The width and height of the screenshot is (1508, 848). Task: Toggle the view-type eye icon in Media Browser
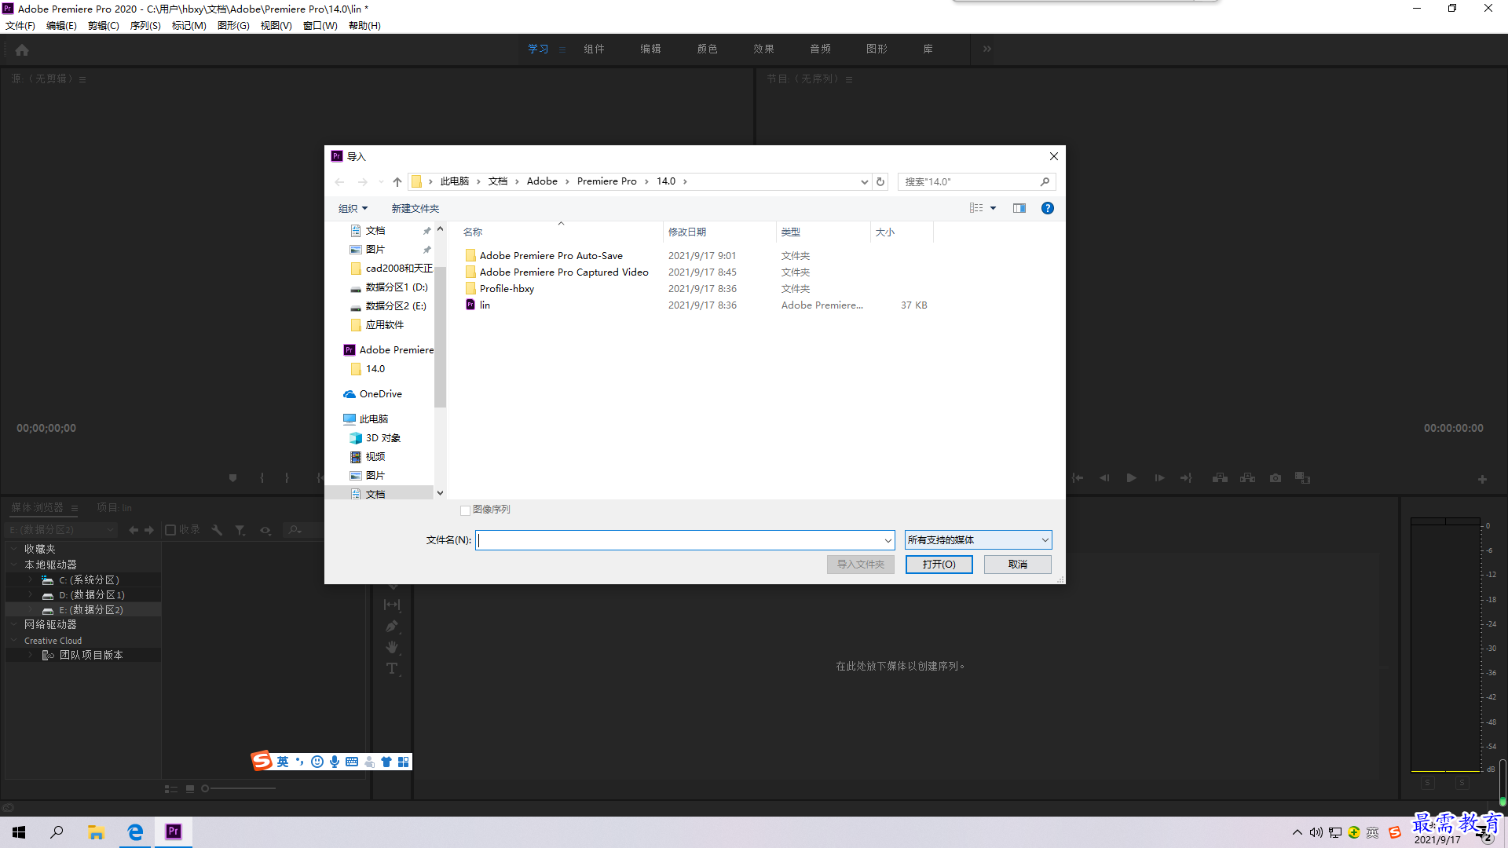265,530
